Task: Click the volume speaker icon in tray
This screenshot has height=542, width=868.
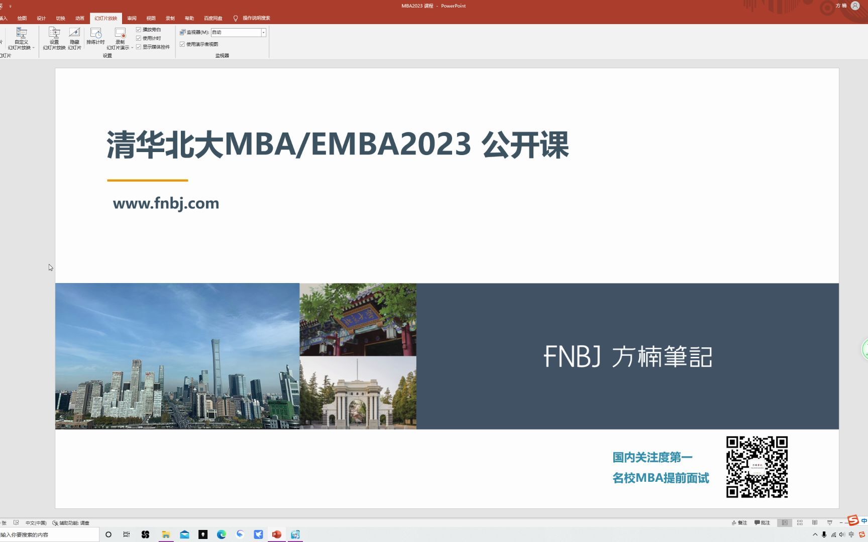Action: coord(842,534)
